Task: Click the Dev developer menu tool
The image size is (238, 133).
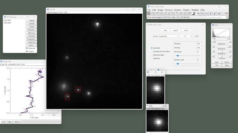Action: [198, 14]
